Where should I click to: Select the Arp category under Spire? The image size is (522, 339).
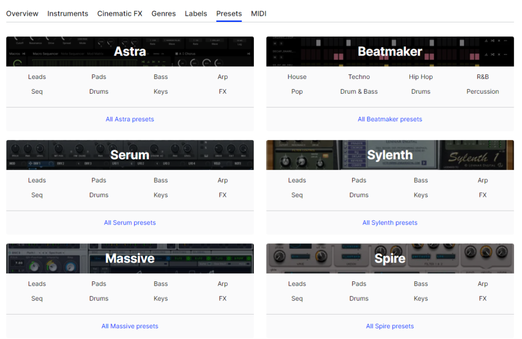[483, 284]
